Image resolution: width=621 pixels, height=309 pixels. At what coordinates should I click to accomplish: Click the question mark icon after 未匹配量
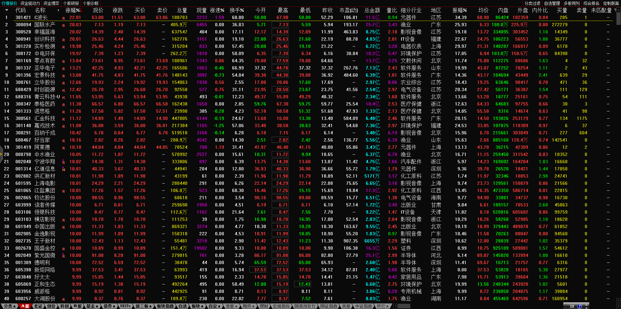point(615,10)
